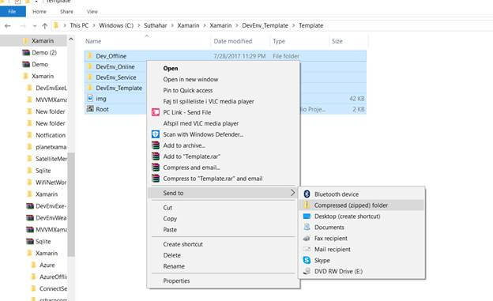Click the Up one level arrow
The image size is (493, 301).
(x=45, y=26)
